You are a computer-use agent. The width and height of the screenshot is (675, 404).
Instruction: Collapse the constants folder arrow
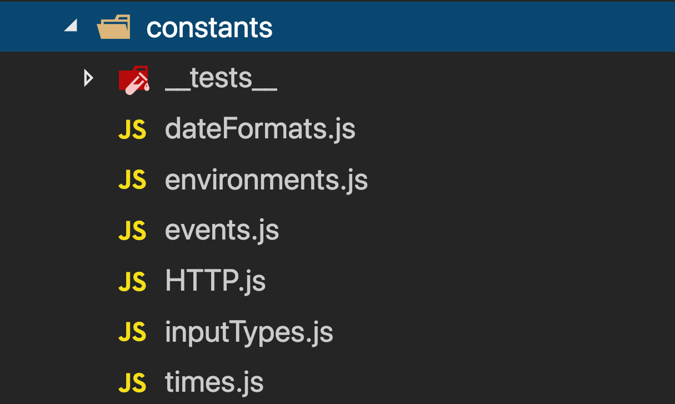pos(70,26)
